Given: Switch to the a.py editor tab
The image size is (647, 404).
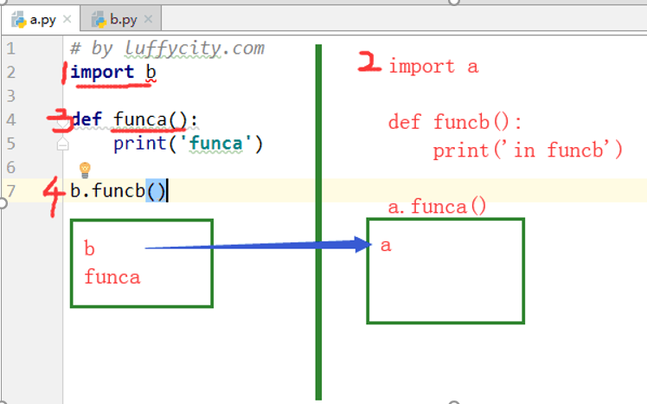Looking at the screenshot, I should coord(41,19).
